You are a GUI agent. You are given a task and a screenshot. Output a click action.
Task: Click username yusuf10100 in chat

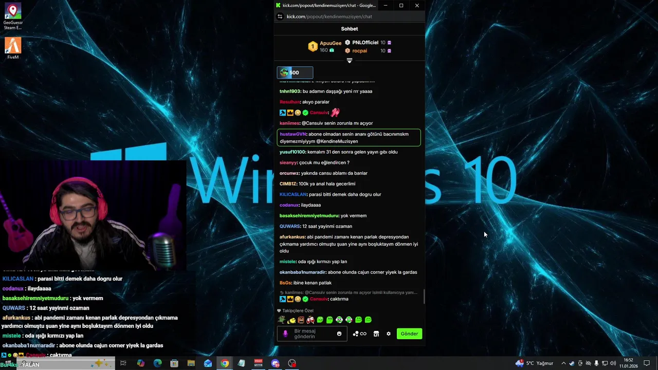(x=293, y=152)
